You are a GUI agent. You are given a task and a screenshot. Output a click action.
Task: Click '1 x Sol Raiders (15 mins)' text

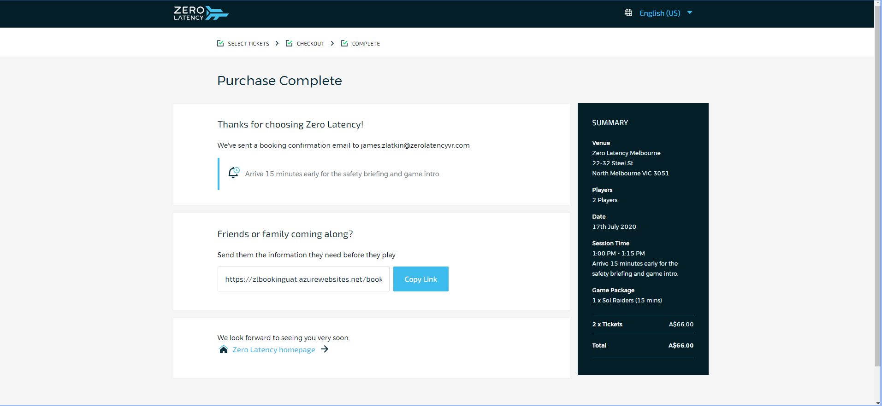click(627, 301)
